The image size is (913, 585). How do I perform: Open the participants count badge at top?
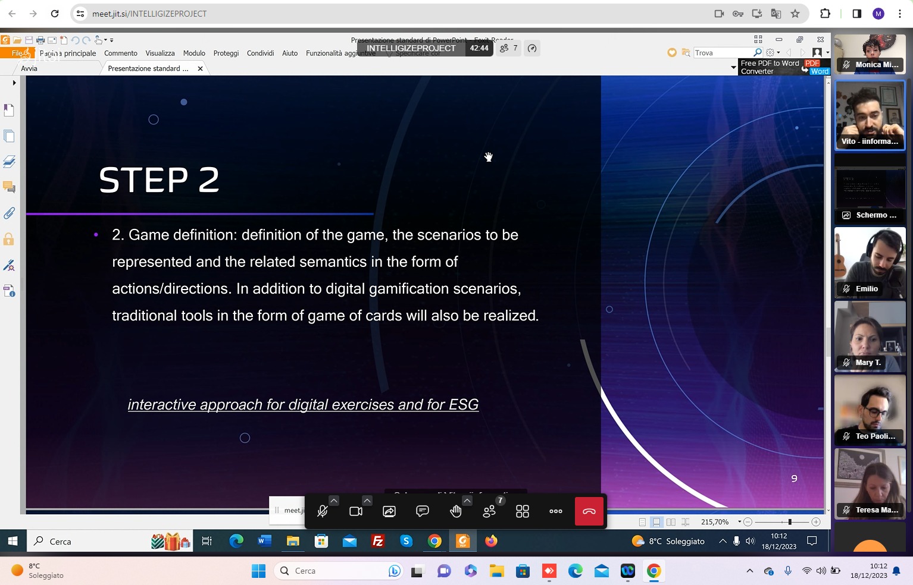pos(509,48)
